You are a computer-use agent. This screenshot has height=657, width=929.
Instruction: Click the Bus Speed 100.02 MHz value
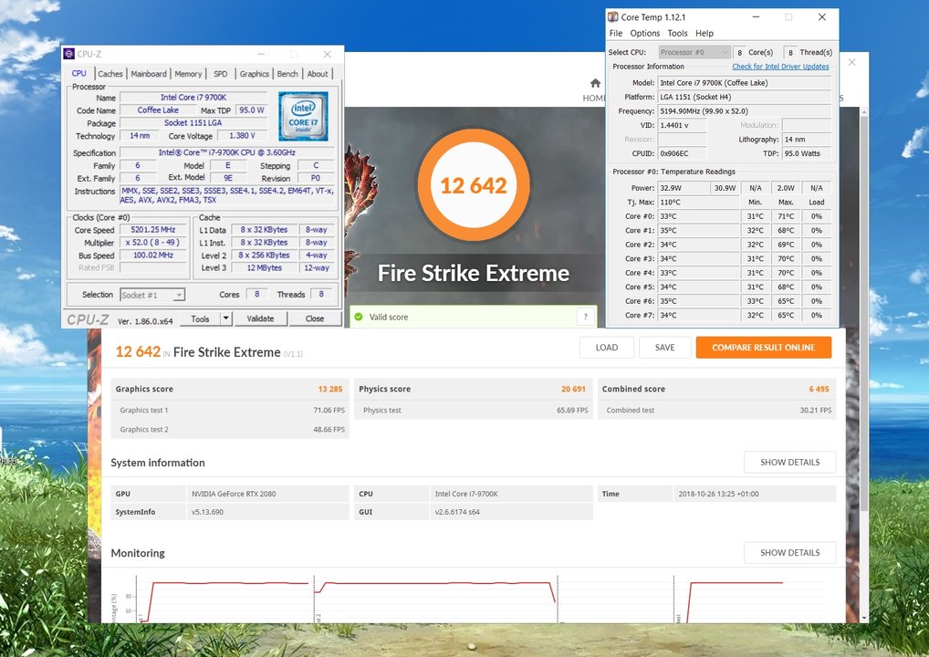[x=154, y=255]
